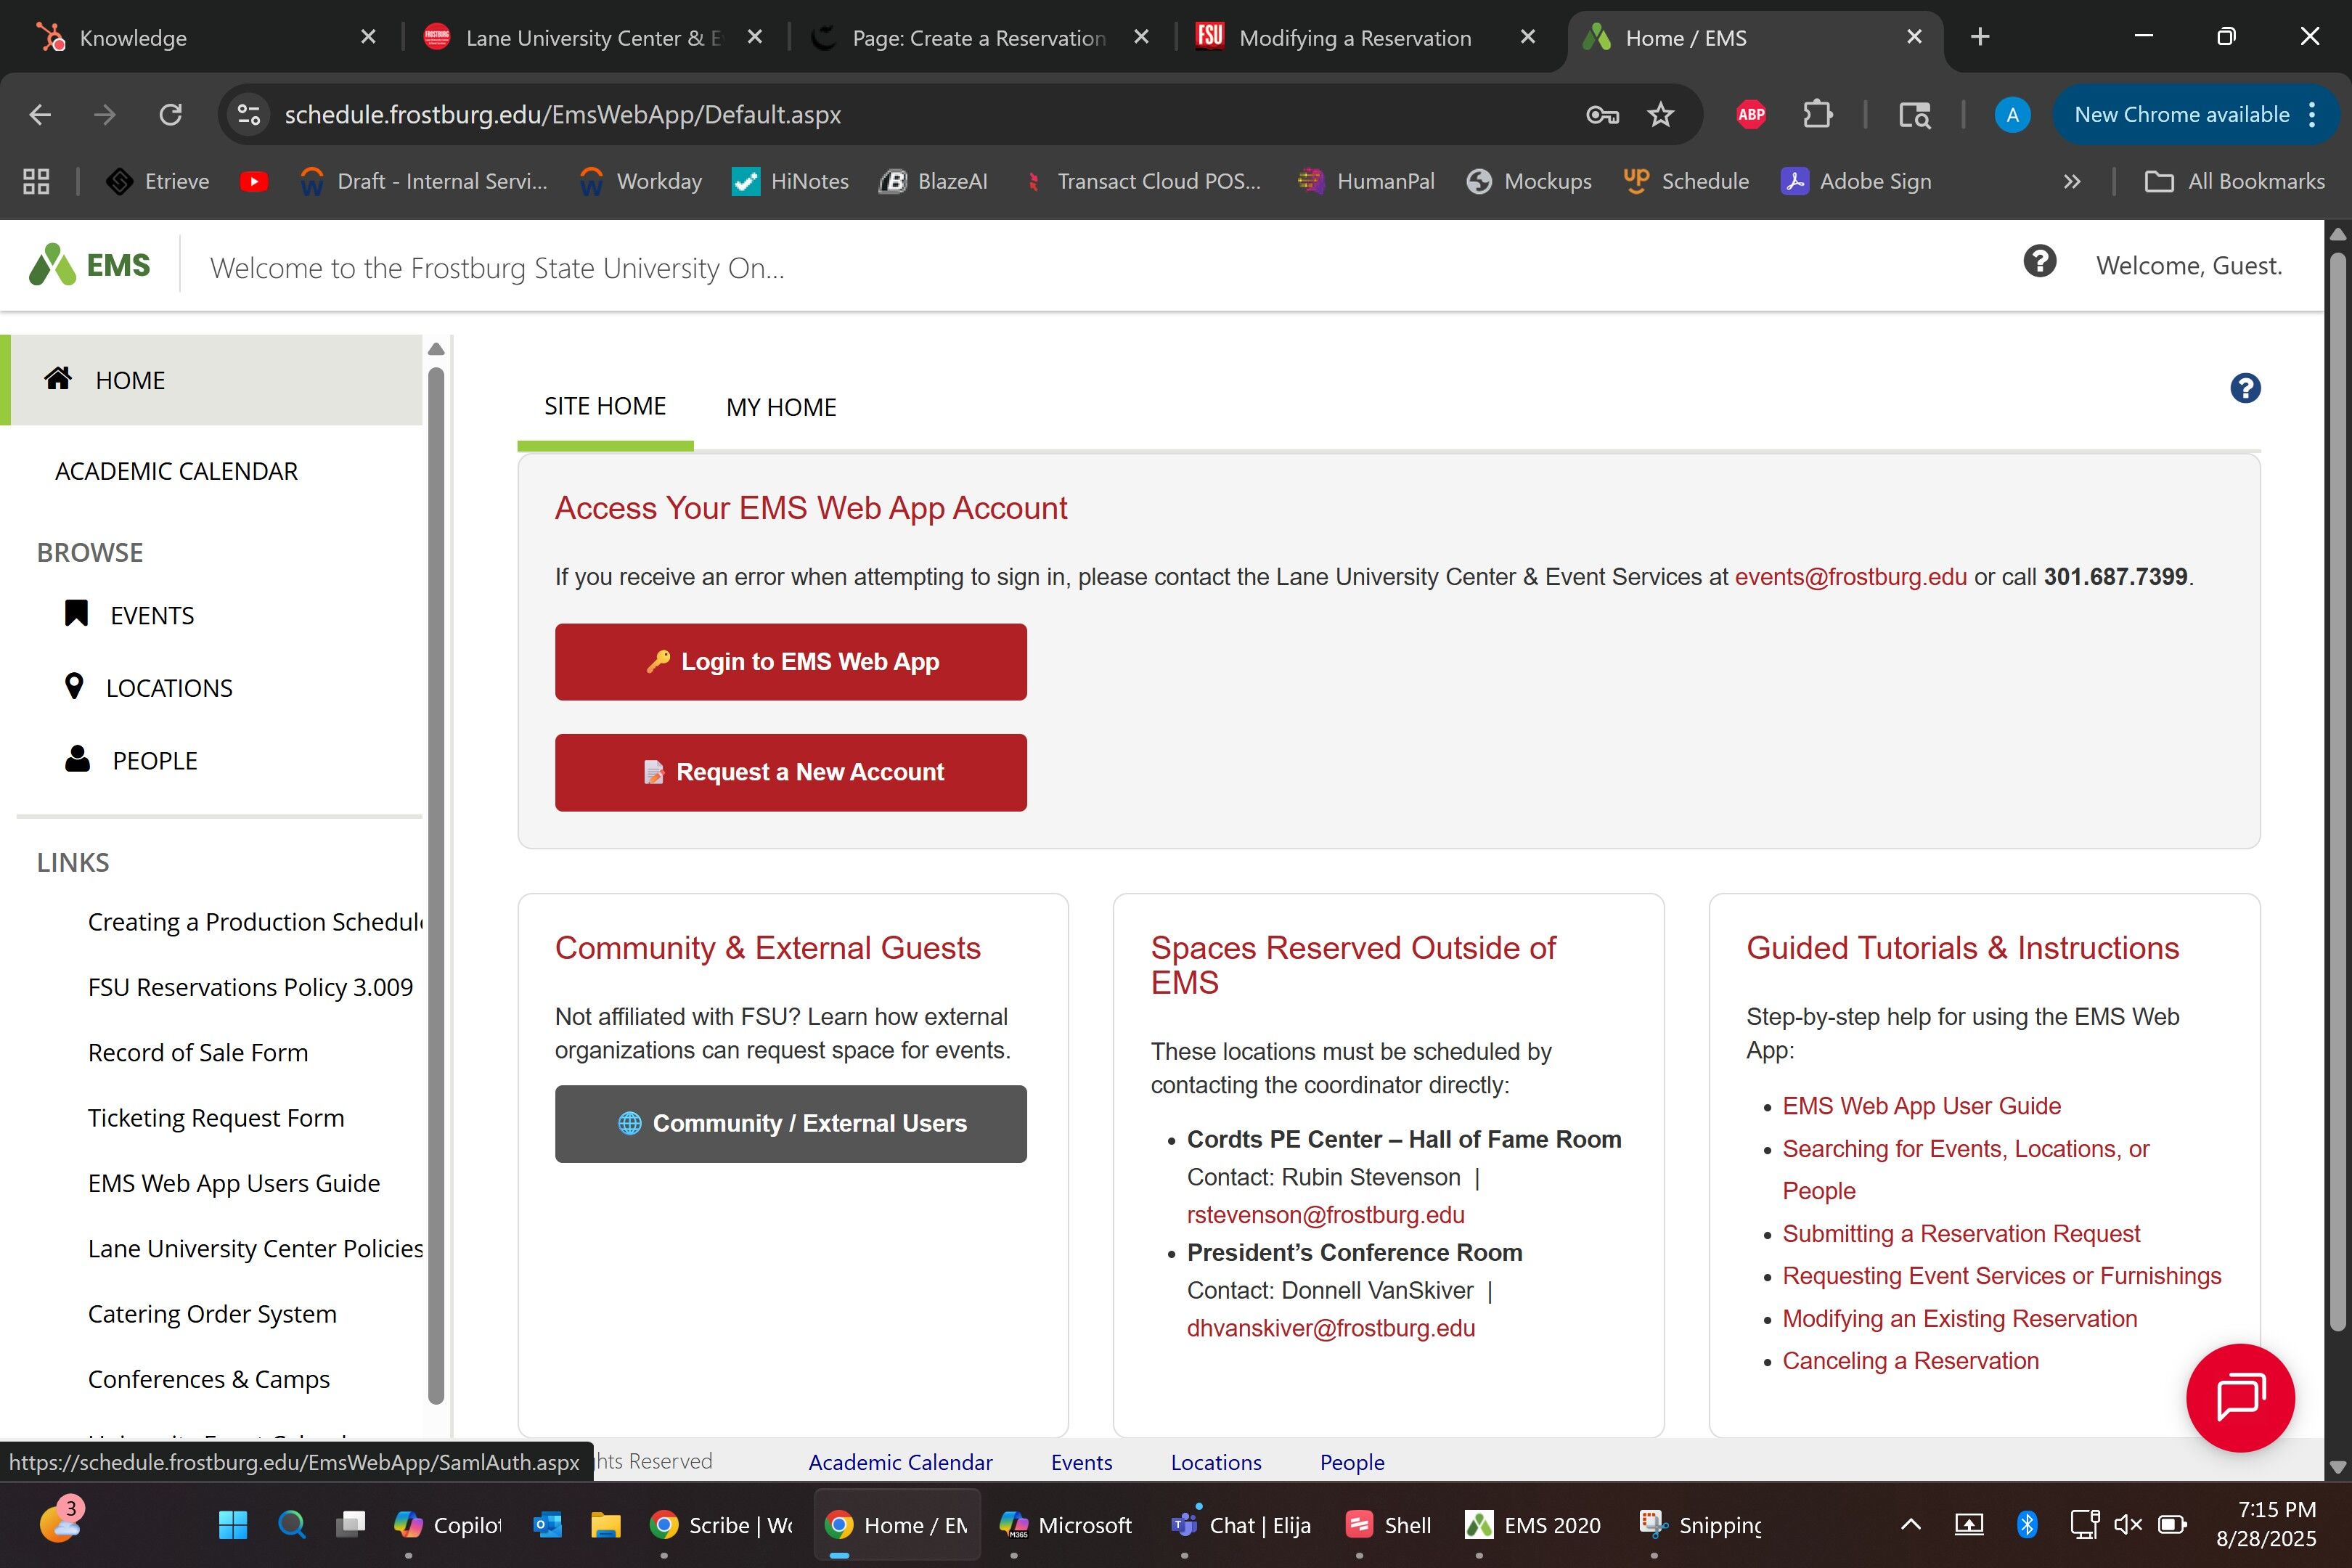Open Locations via the pin icon
This screenshot has width=2352, height=1568.
point(74,687)
